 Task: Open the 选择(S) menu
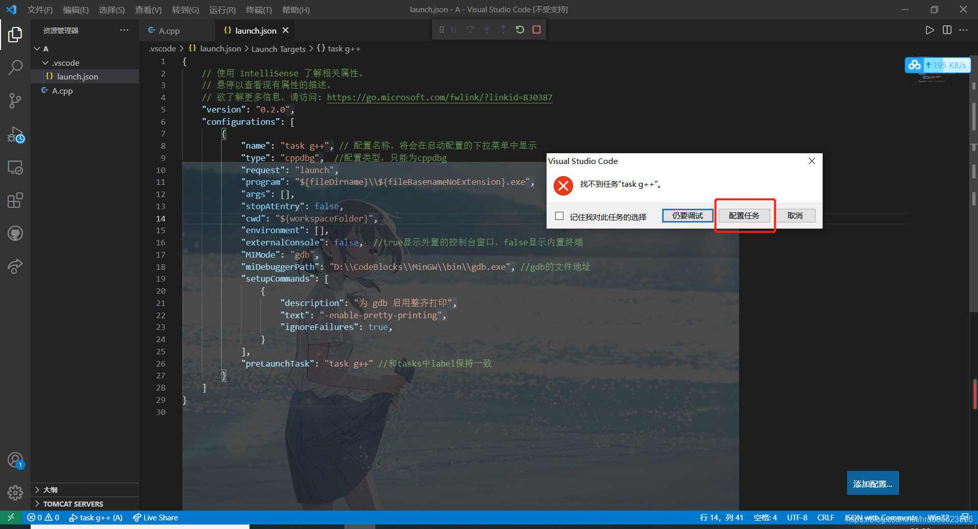point(112,10)
